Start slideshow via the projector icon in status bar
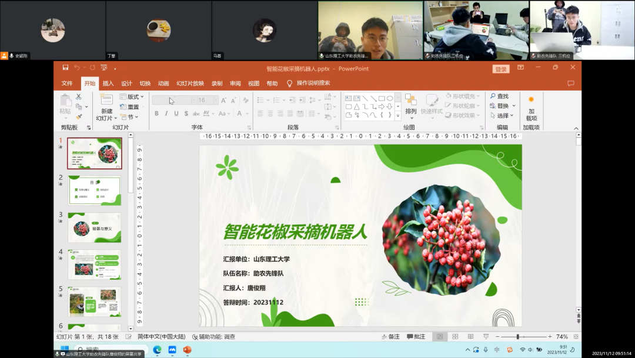The width and height of the screenshot is (635, 358). coord(487,336)
